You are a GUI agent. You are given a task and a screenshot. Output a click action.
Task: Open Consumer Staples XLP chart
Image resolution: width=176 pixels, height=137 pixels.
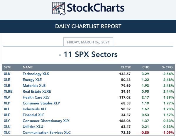pyautogui.click(x=41, y=103)
